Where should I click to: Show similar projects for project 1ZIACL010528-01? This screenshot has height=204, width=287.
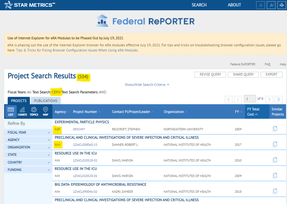coord(275,175)
